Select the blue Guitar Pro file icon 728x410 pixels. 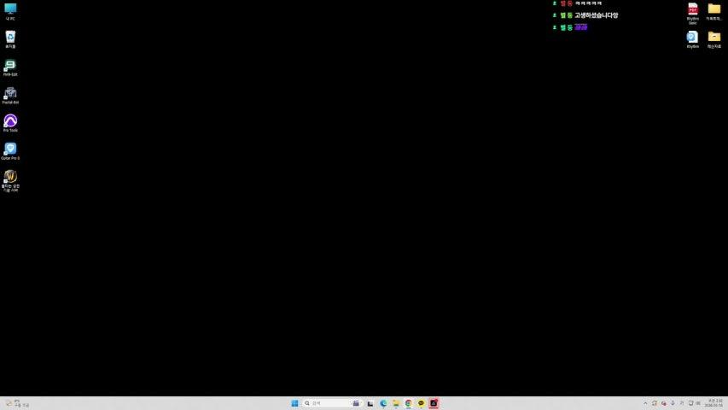point(692,39)
